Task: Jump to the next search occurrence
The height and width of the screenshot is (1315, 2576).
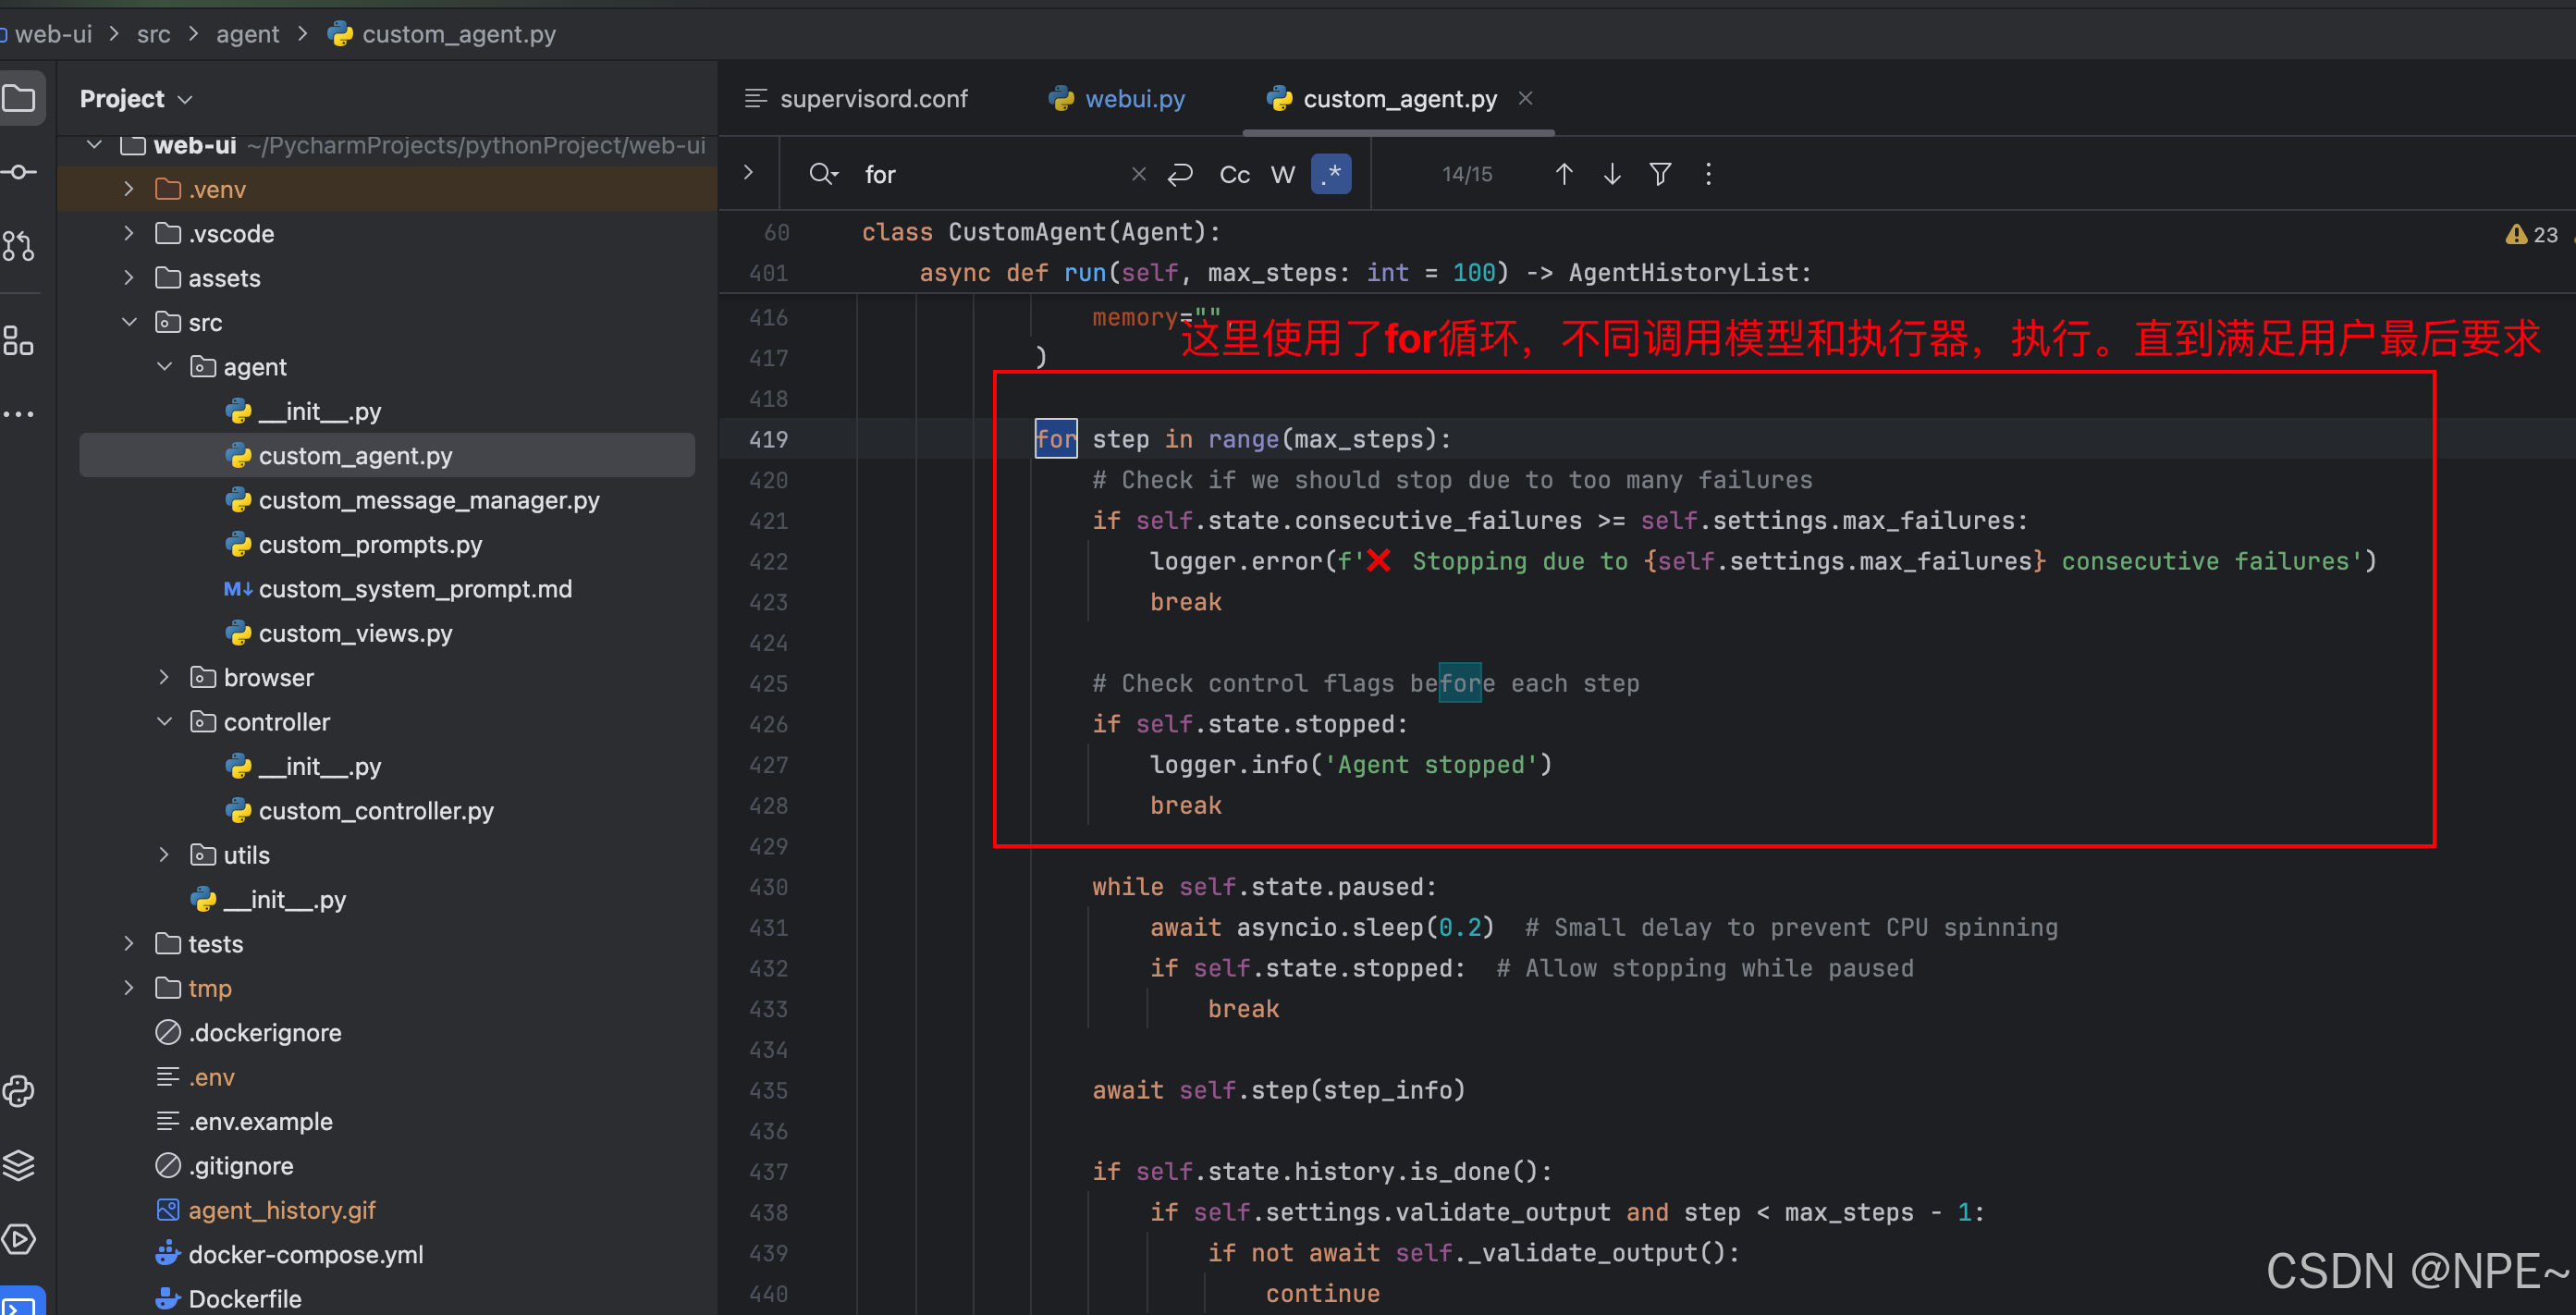Action: pyautogui.click(x=1612, y=174)
